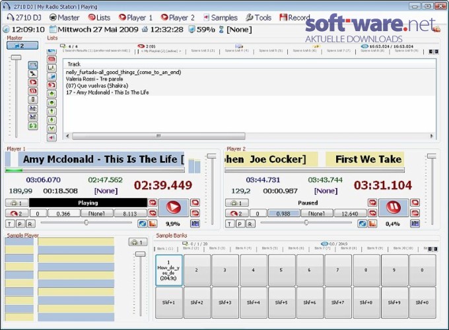Click the green chevron-down icon in Lists toolbar
This screenshot has height=330, width=449.
[52, 129]
